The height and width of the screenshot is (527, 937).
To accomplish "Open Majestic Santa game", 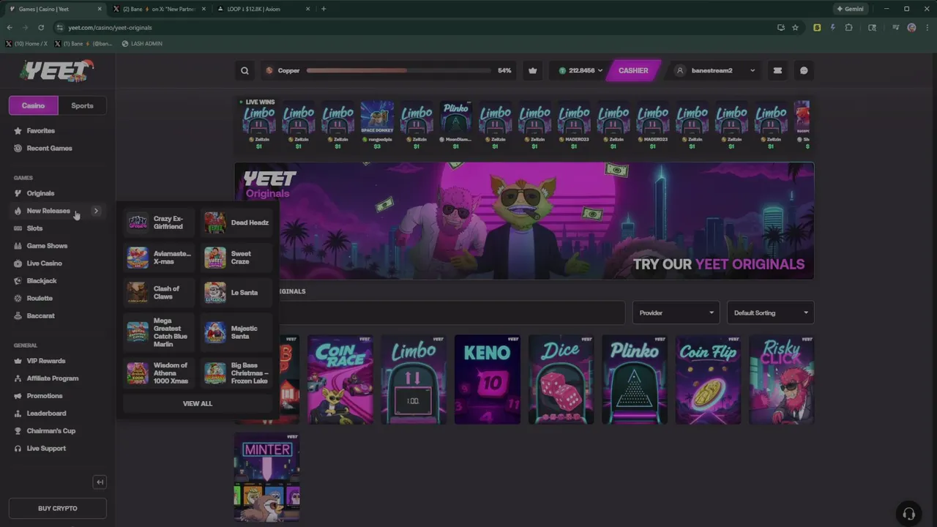I will click(x=237, y=332).
